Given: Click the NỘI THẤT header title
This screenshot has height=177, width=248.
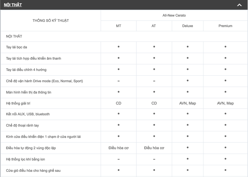Looking at the screenshot, I should click(x=13, y=5).
